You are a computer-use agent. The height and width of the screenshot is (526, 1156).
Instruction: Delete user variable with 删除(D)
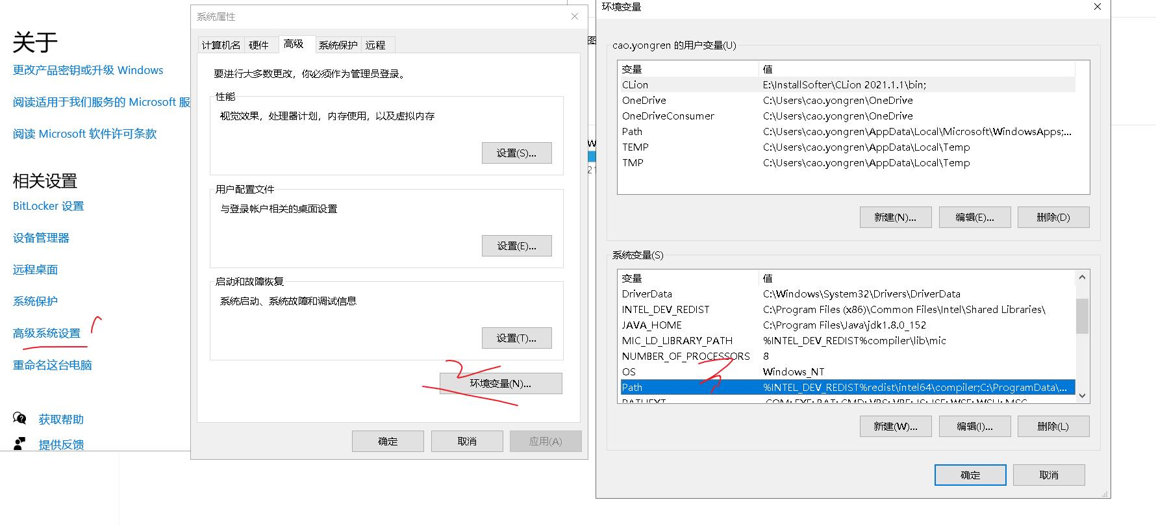click(x=1053, y=218)
